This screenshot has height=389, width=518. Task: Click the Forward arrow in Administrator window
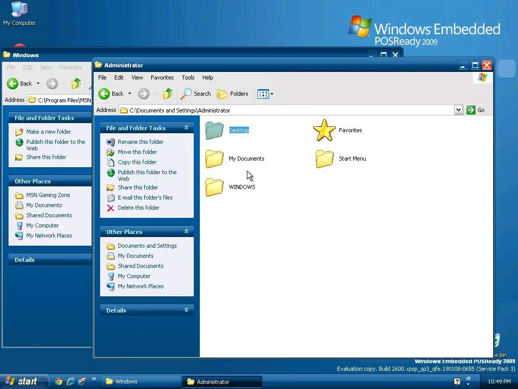tap(143, 94)
